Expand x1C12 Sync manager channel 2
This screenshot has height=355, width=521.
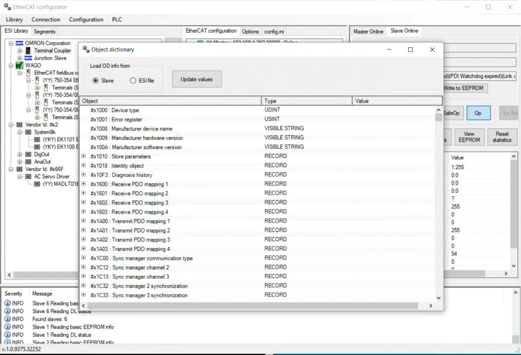point(83,267)
